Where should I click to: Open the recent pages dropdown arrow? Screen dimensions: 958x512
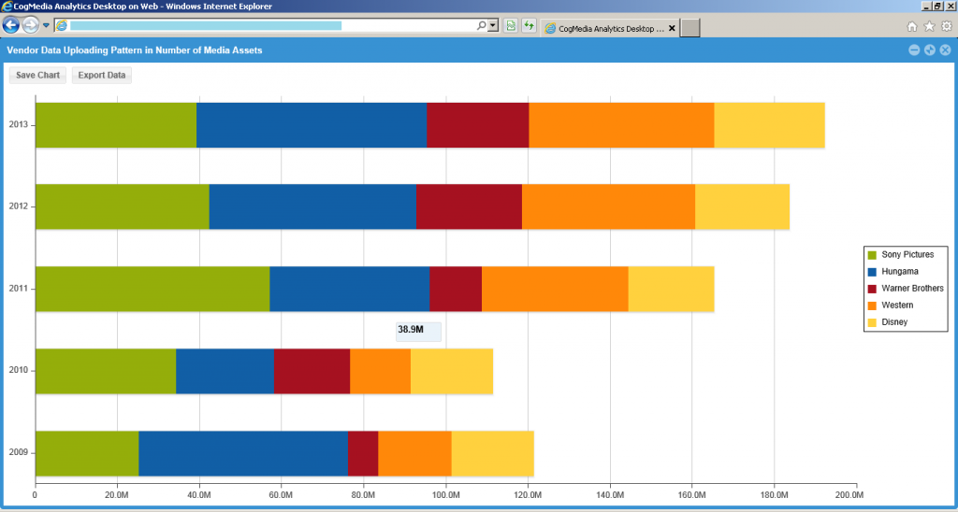coord(46,25)
